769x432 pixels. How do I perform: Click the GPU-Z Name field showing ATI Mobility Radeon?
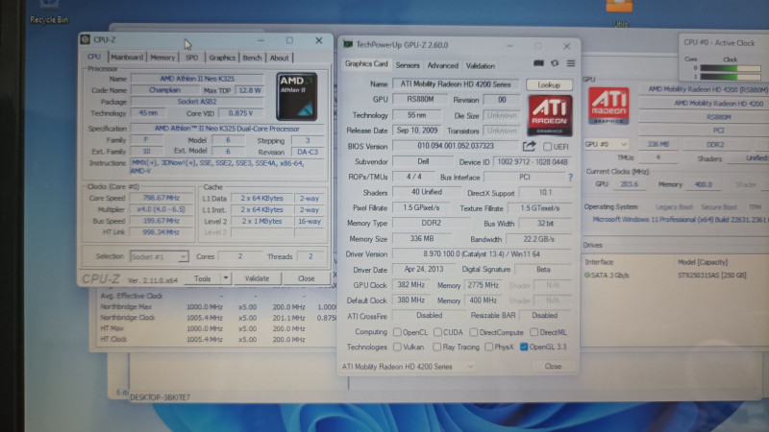click(x=456, y=84)
